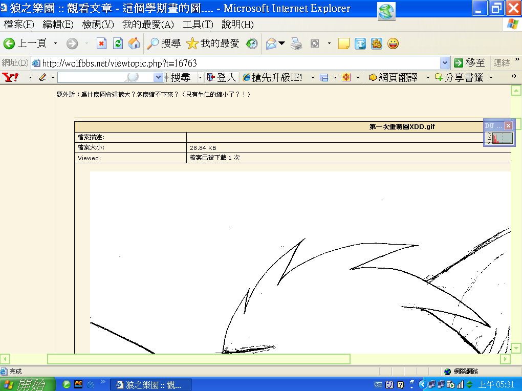522x391 pixels.
Task: Click the 上一頁 Back button
Action: click(26, 44)
